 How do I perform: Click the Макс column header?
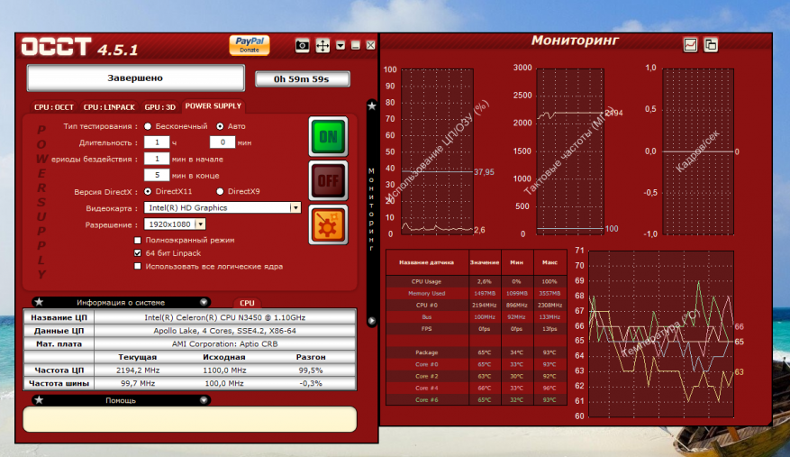pyautogui.click(x=549, y=262)
